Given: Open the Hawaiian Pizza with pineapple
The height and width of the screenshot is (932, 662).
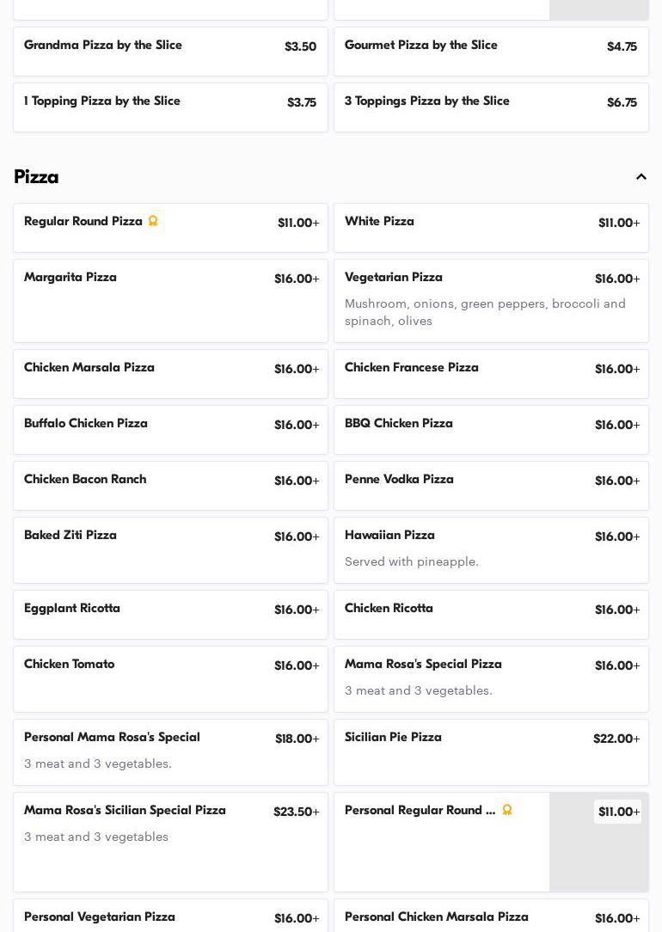Looking at the screenshot, I should point(491,550).
